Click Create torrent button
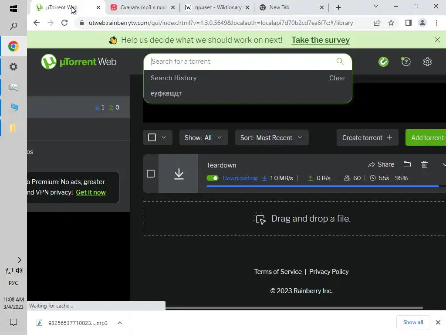 [367, 137]
